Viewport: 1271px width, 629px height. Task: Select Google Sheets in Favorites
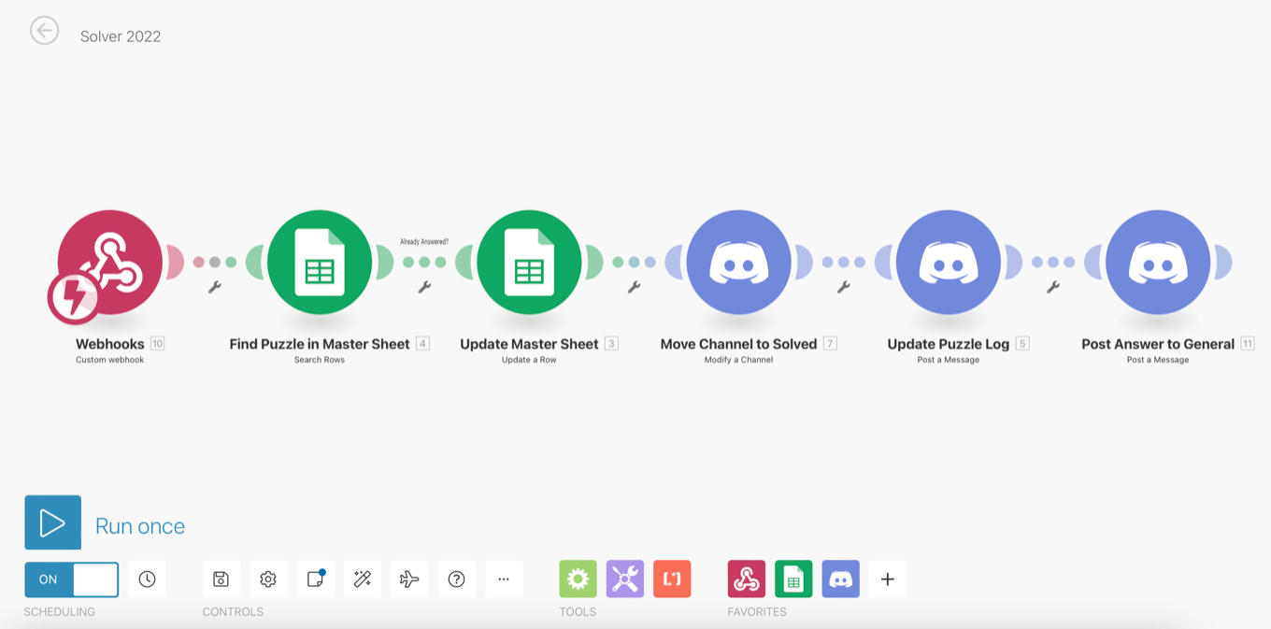pos(793,579)
